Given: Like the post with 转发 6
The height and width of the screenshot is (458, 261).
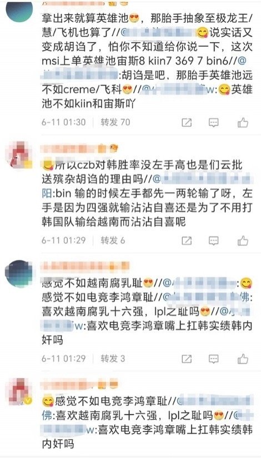Looking at the screenshot, I should point(243,241).
